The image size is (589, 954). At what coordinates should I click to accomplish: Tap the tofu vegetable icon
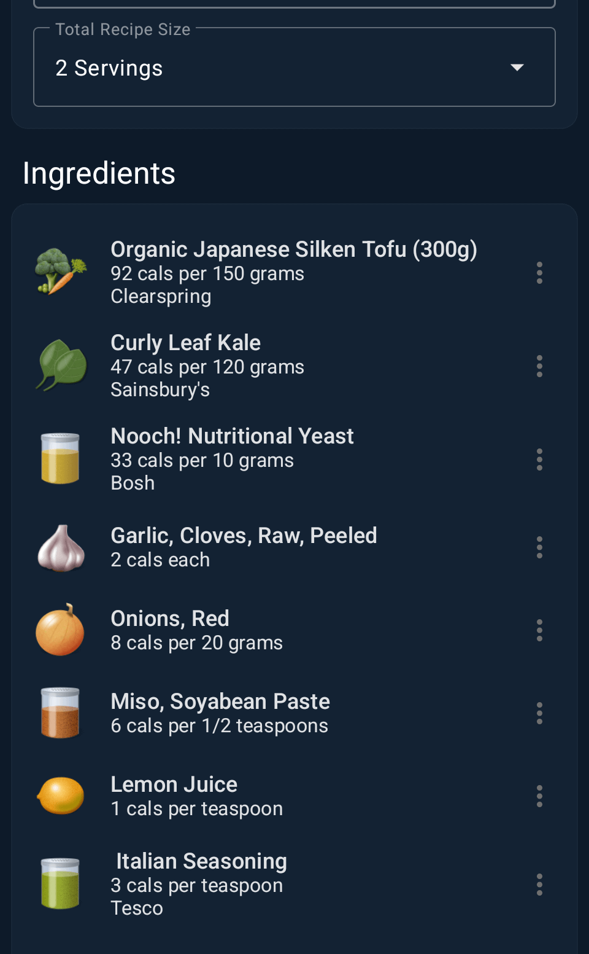60,272
